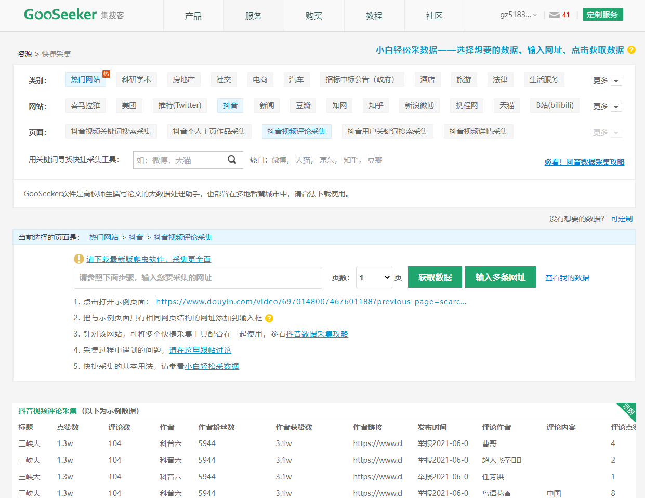Open the mail envelope messages icon
The width and height of the screenshot is (645, 498).
click(554, 15)
